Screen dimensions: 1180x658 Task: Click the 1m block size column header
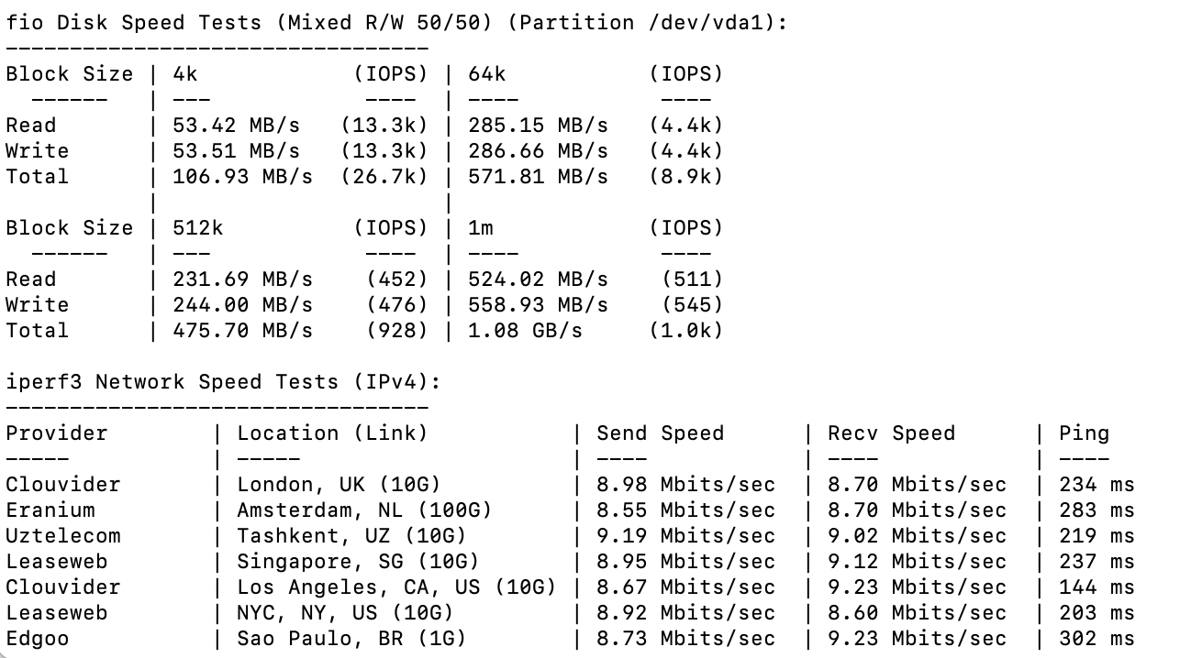click(480, 228)
